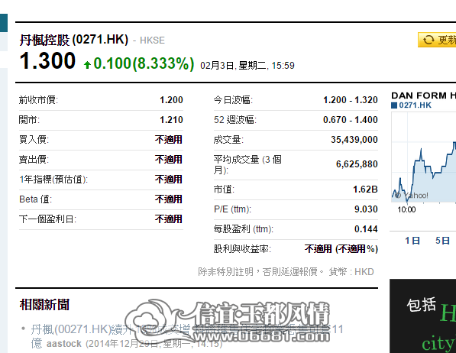
Task: Click the 10:00 time marker on chart
Action: pos(406,209)
